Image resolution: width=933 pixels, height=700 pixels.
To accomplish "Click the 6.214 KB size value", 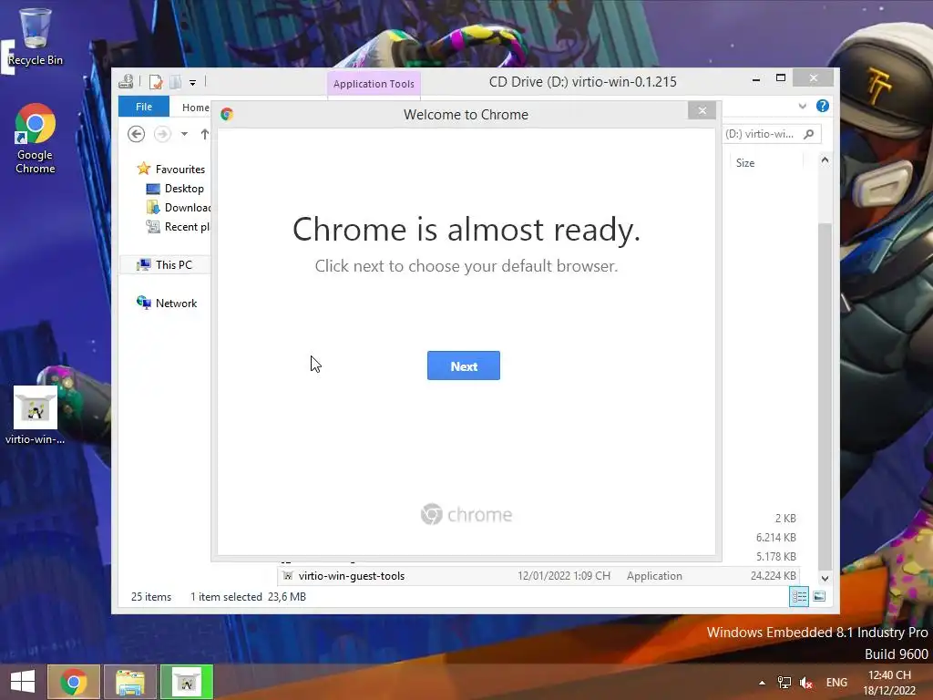I will coord(776,538).
